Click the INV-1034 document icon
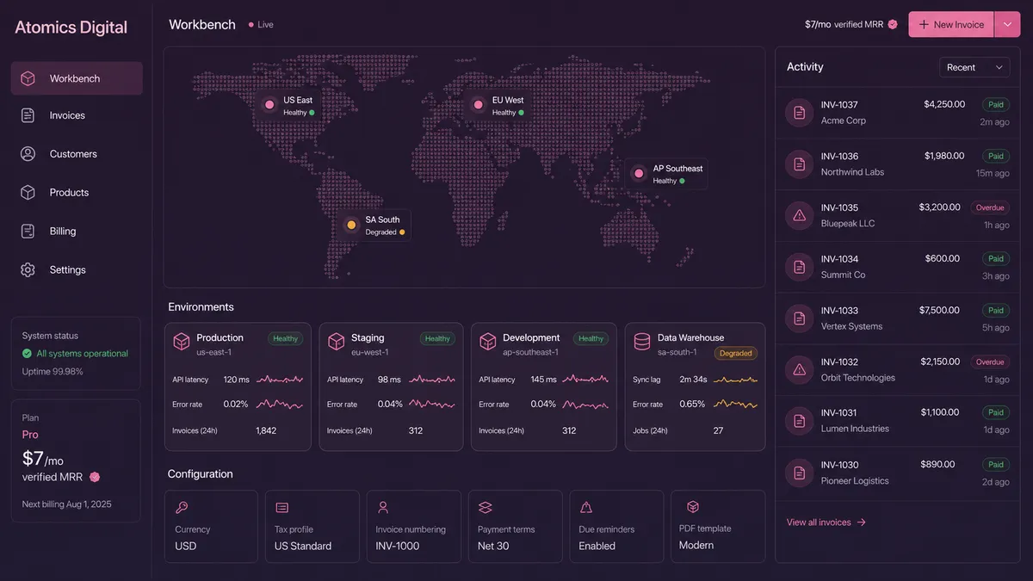This screenshot has width=1033, height=581. (x=800, y=267)
